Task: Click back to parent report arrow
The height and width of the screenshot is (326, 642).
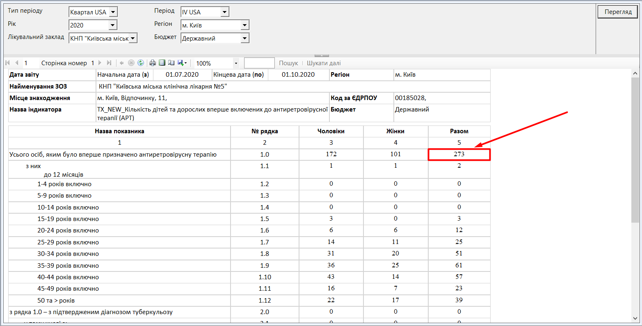Action: coord(122,63)
